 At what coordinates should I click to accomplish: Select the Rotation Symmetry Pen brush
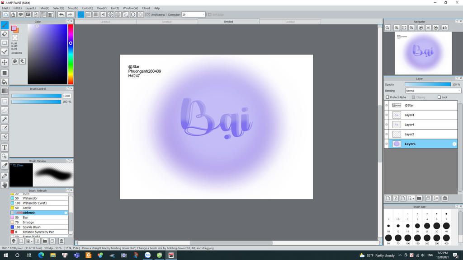pyautogui.click(x=39, y=232)
